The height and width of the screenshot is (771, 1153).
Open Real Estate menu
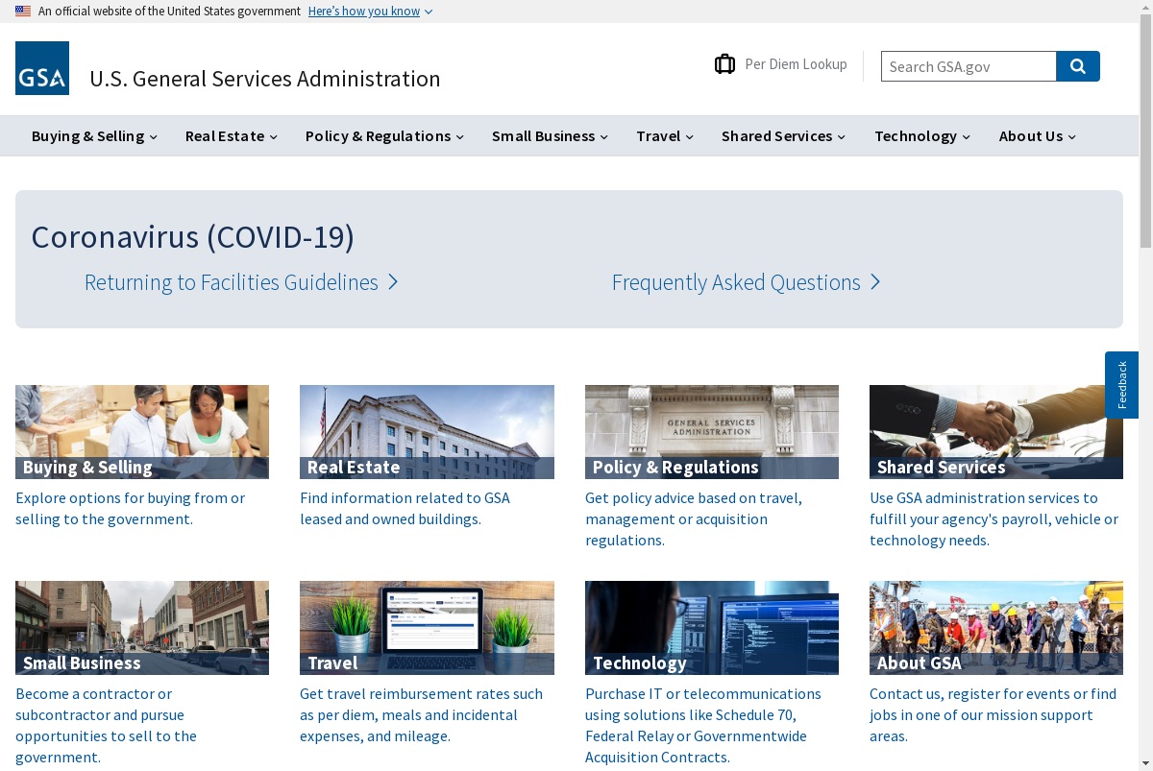[232, 136]
